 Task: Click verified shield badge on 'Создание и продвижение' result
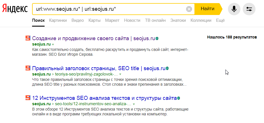(x=157, y=39)
